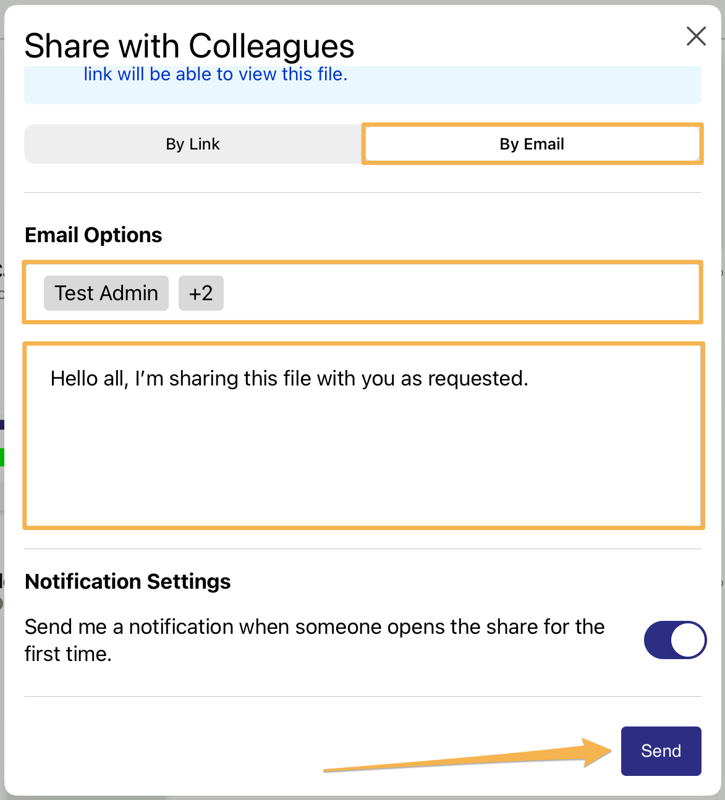
Task: Select the By Email tab
Action: 532,144
